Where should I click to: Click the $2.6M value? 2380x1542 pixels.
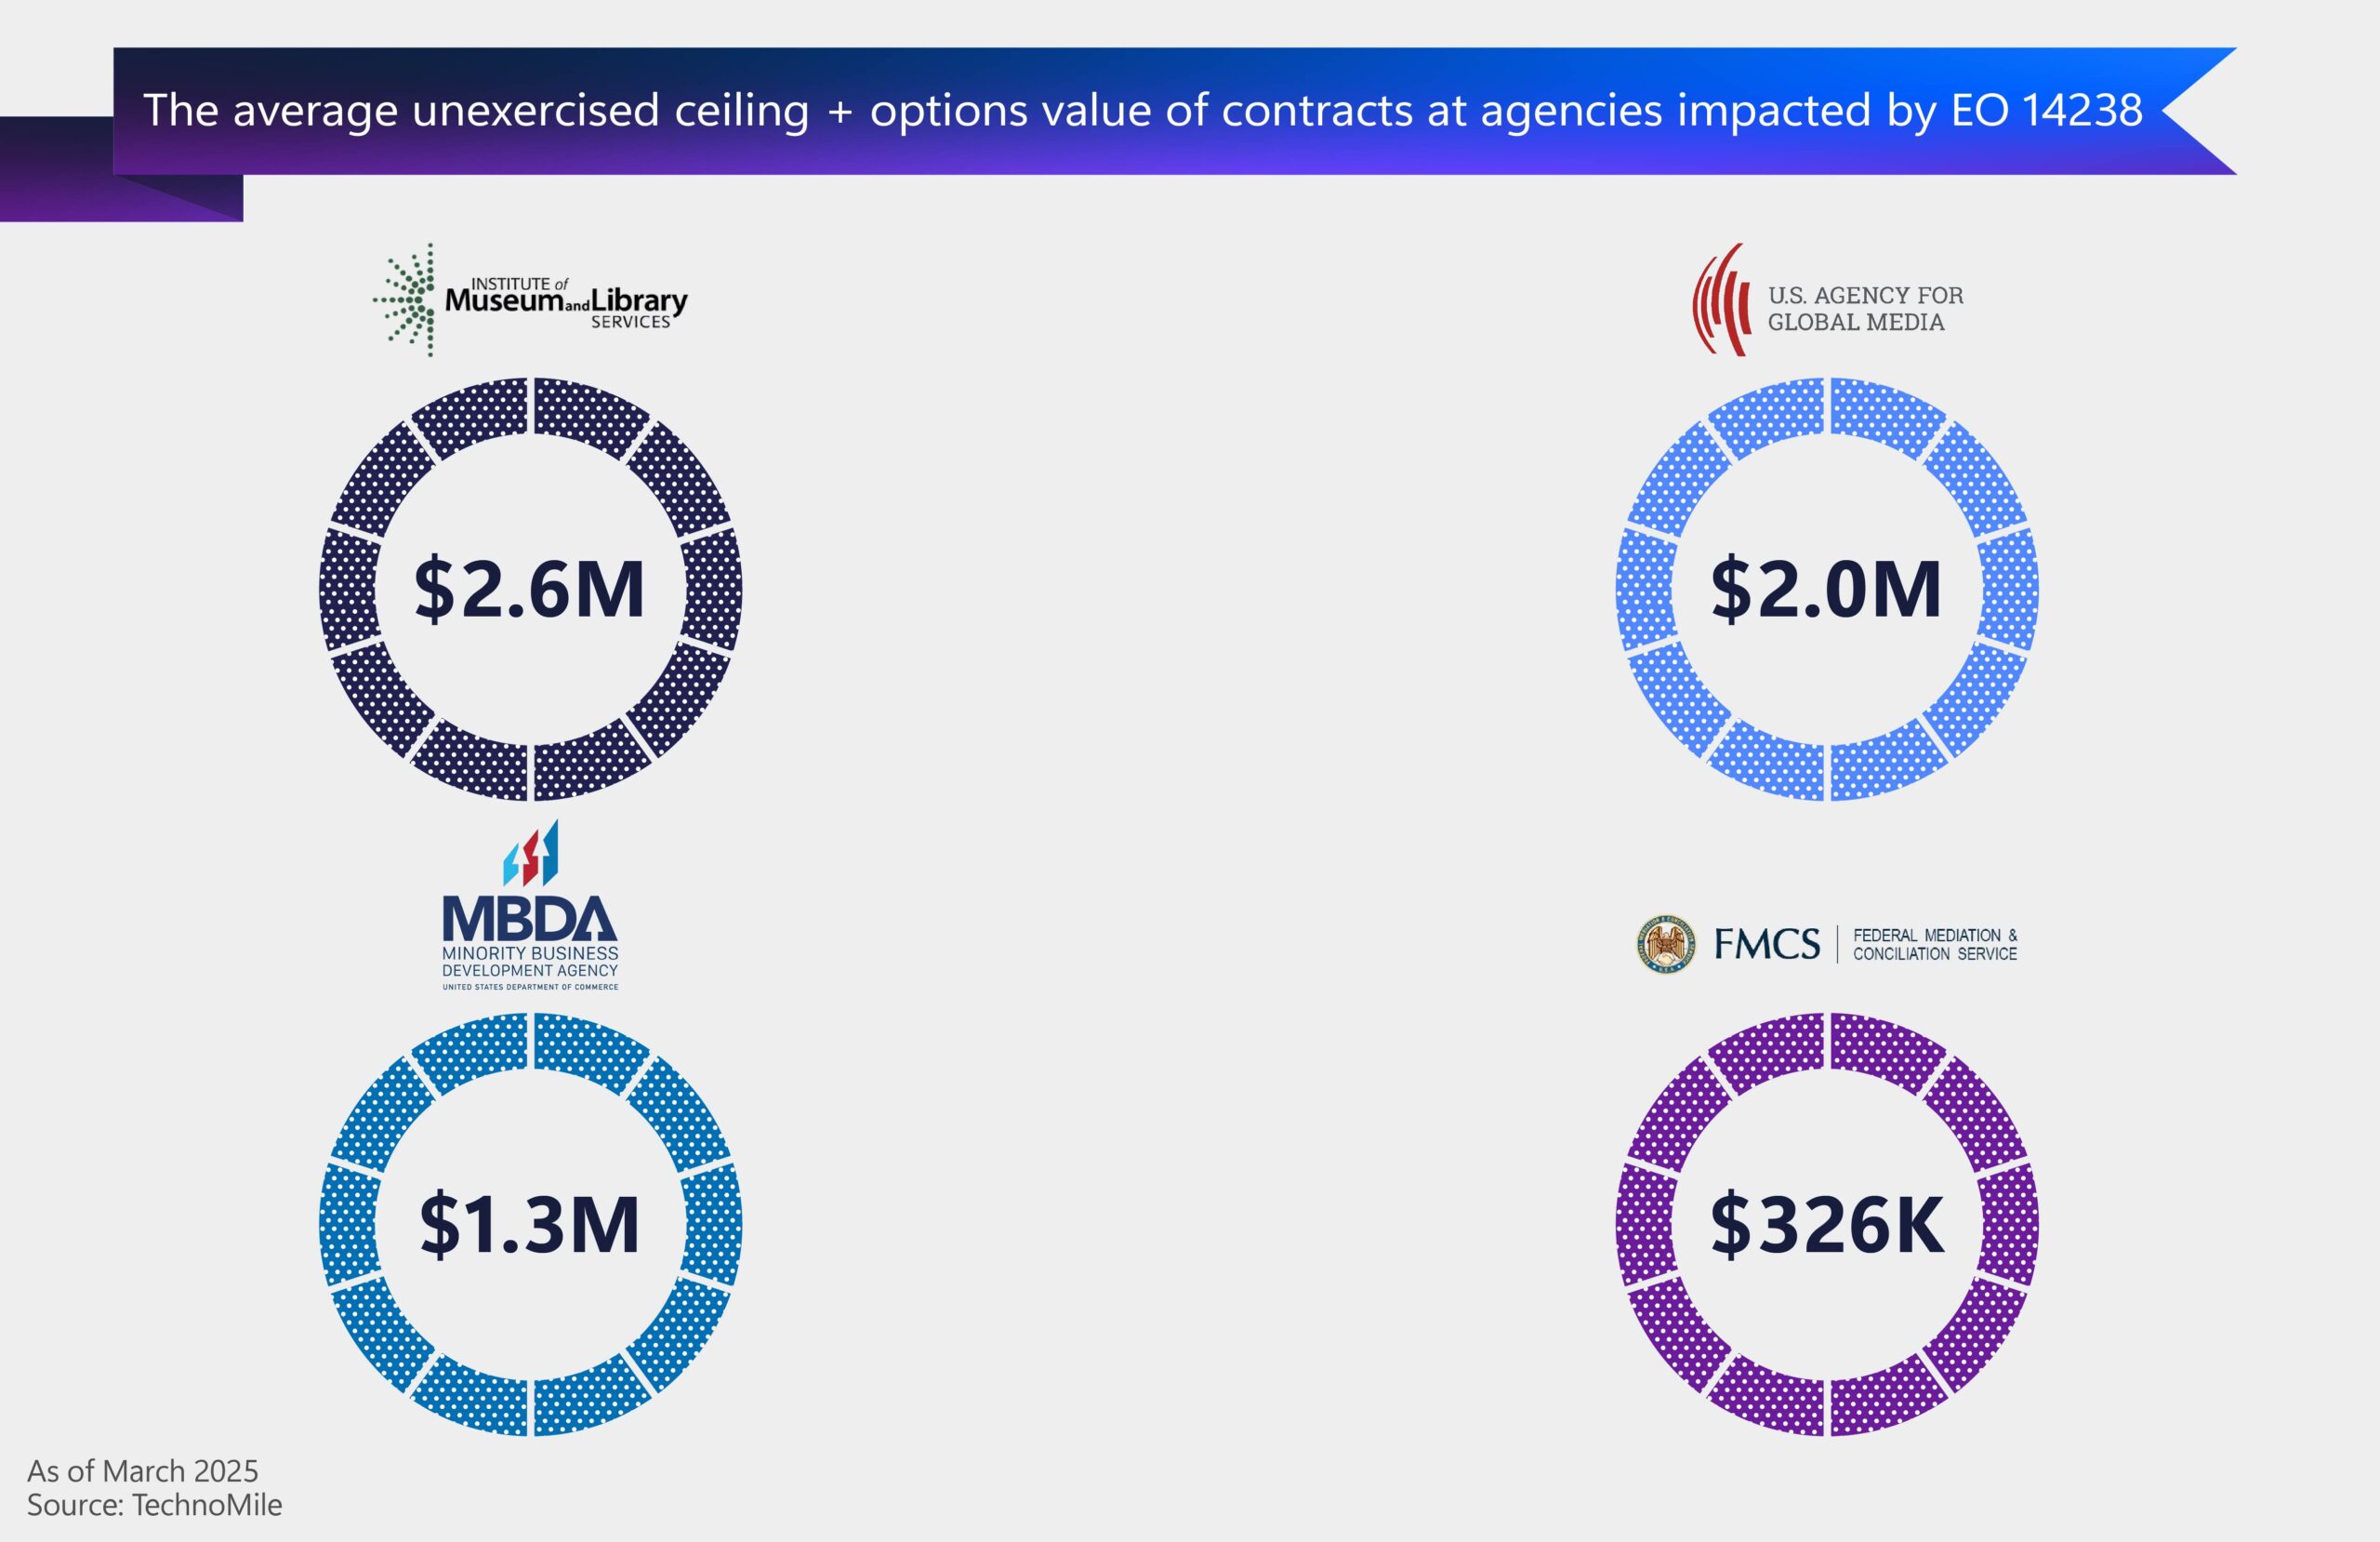(530, 591)
